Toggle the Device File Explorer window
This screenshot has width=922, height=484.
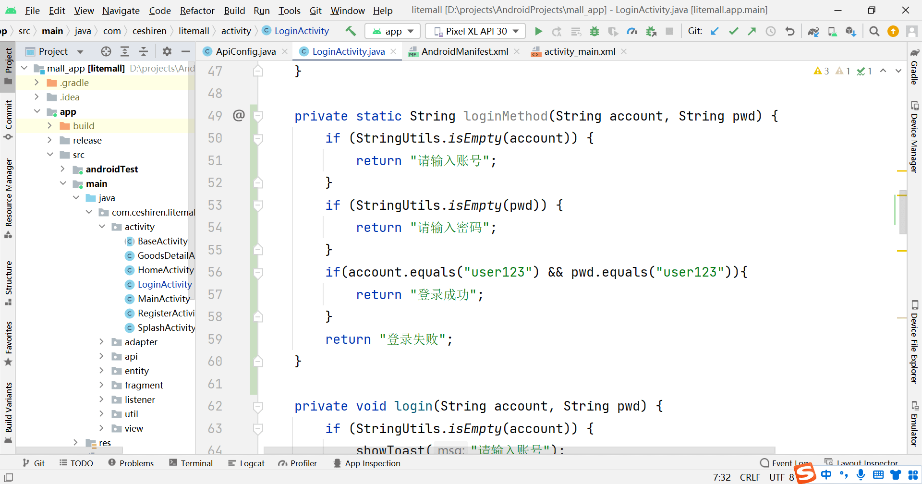point(914,342)
